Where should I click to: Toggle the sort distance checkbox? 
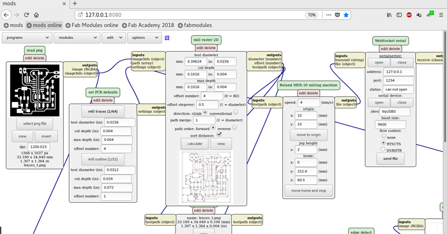pyautogui.click(x=219, y=134)
